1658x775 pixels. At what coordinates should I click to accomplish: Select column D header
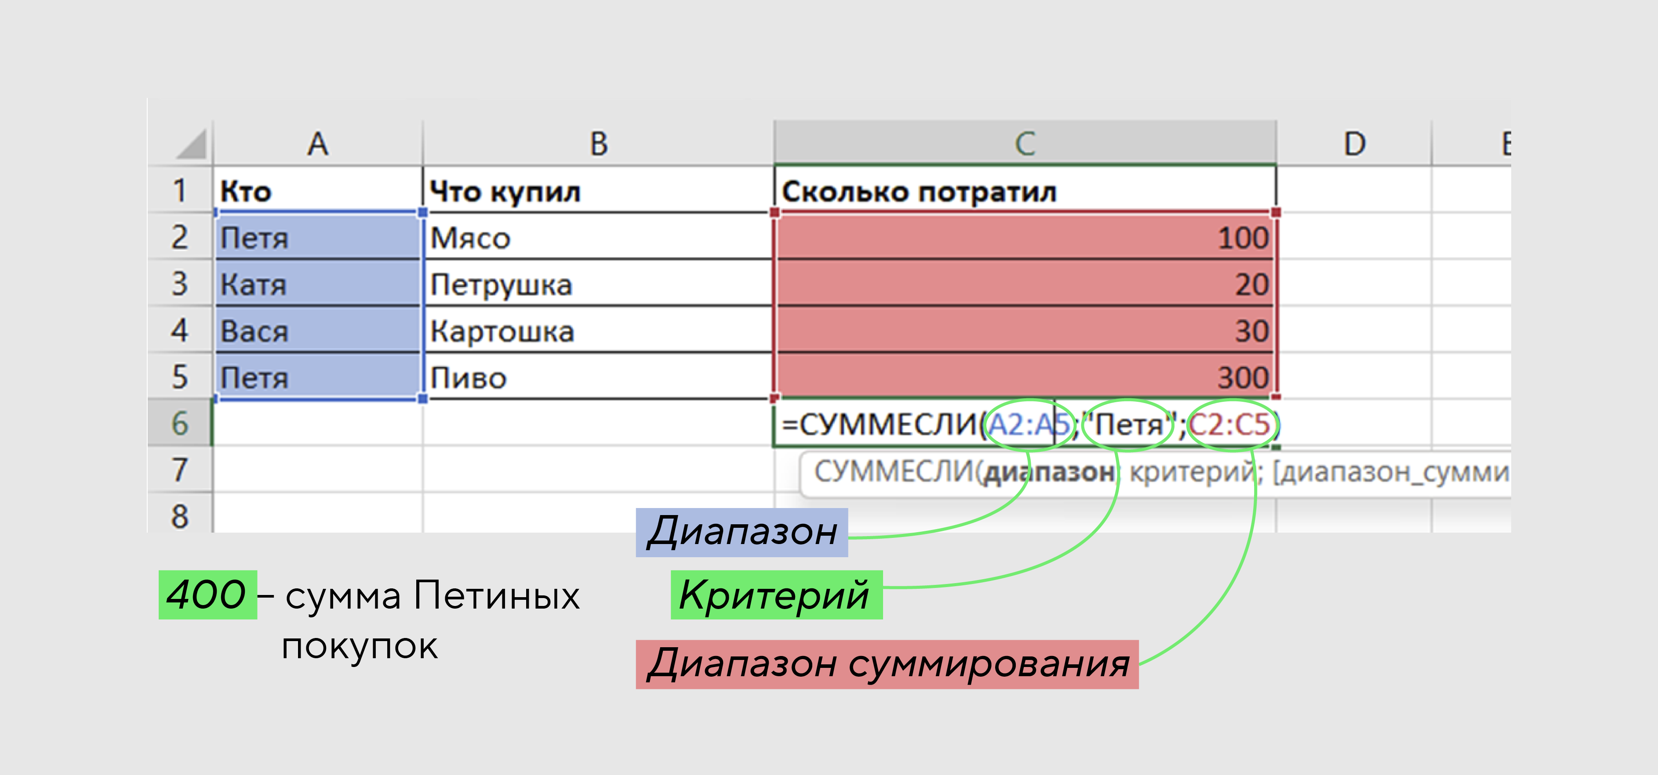click(1354, 144)
